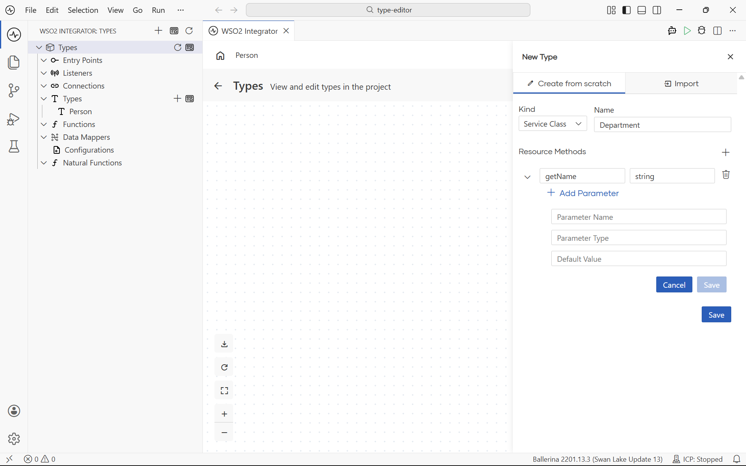Open the Explorer files view
This screenshot has height=466, width=746.
[x=14, y=63]
